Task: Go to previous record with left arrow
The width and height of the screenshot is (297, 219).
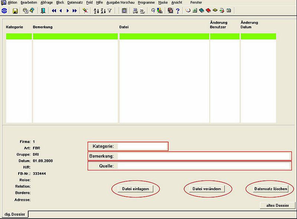Action: click(61, 11)
